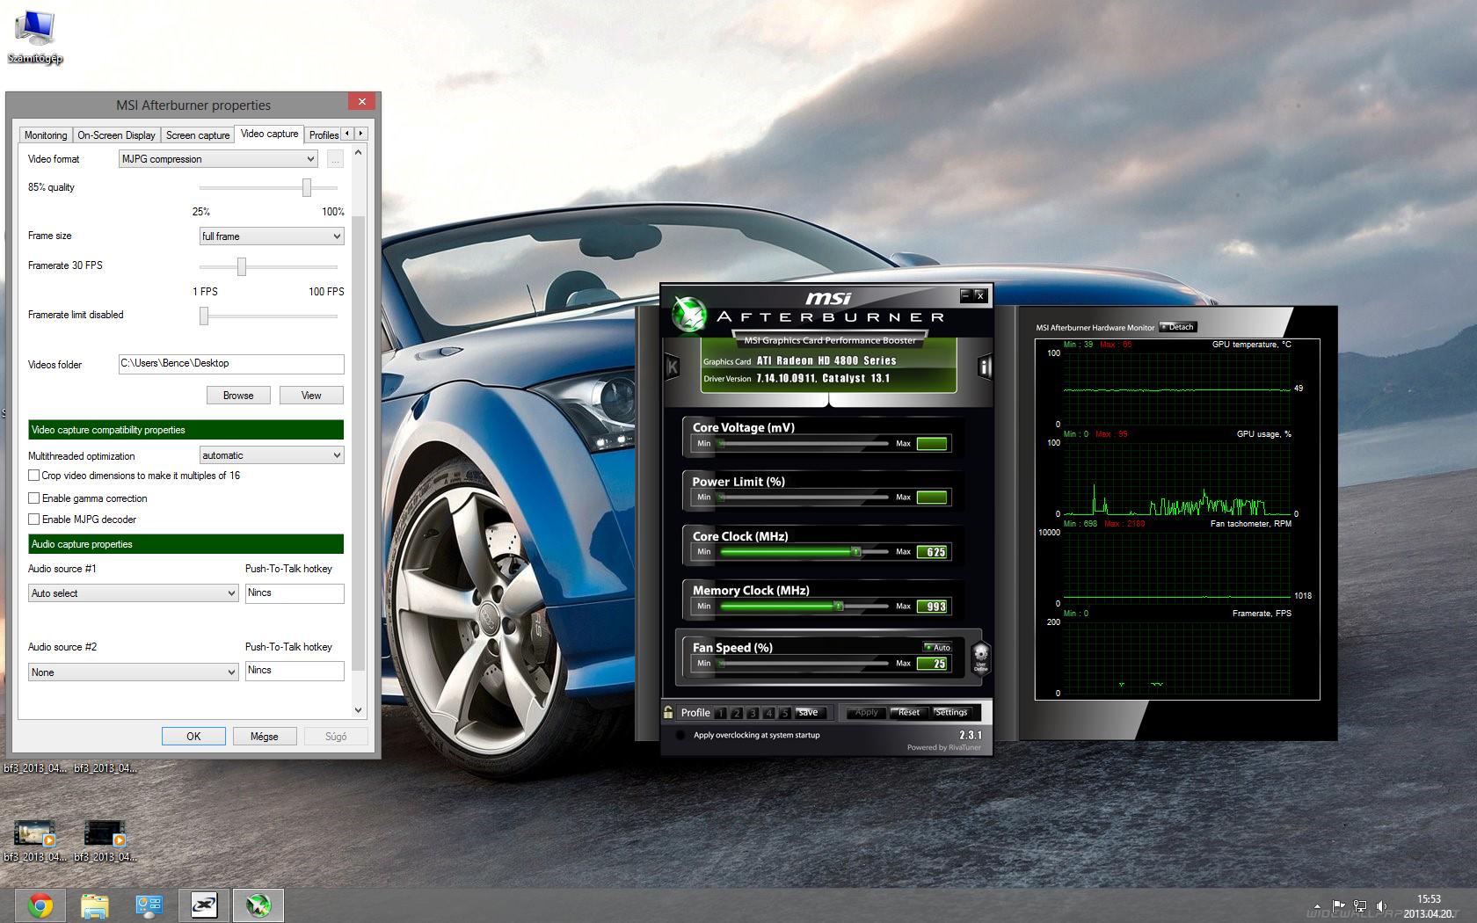Click Audio source #1 Push-To-Talk hotkey field

pyautogui.click(x=295, y=593)
